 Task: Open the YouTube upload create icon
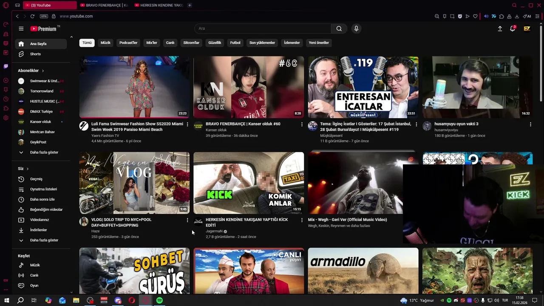[500, 28]
